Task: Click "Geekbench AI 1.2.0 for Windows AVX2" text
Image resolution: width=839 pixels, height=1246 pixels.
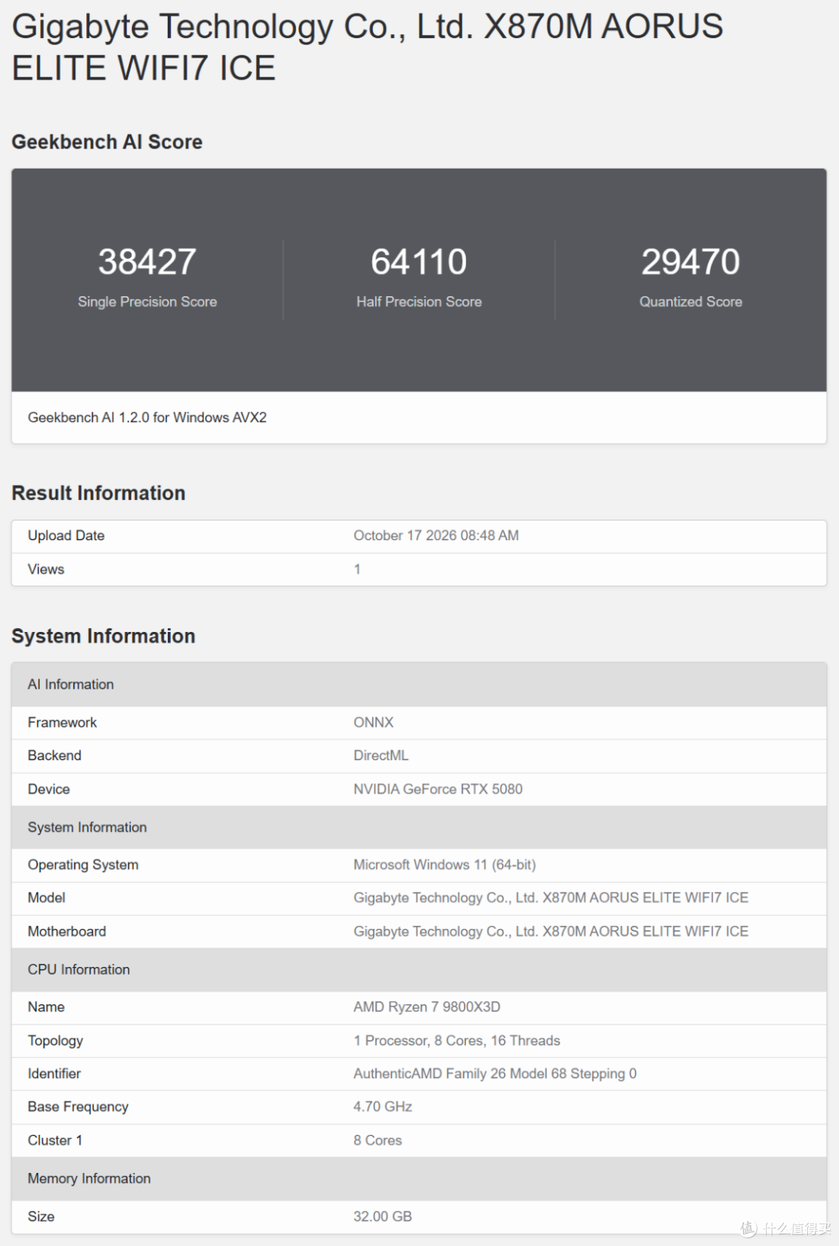Action: (x=148, y=417)
